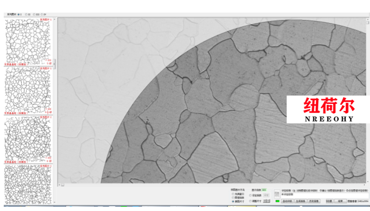This screenshot has width=370, height=211.
Task: Click the thumbnail list scrollbar handle
Action: click(x=55, y=64)
